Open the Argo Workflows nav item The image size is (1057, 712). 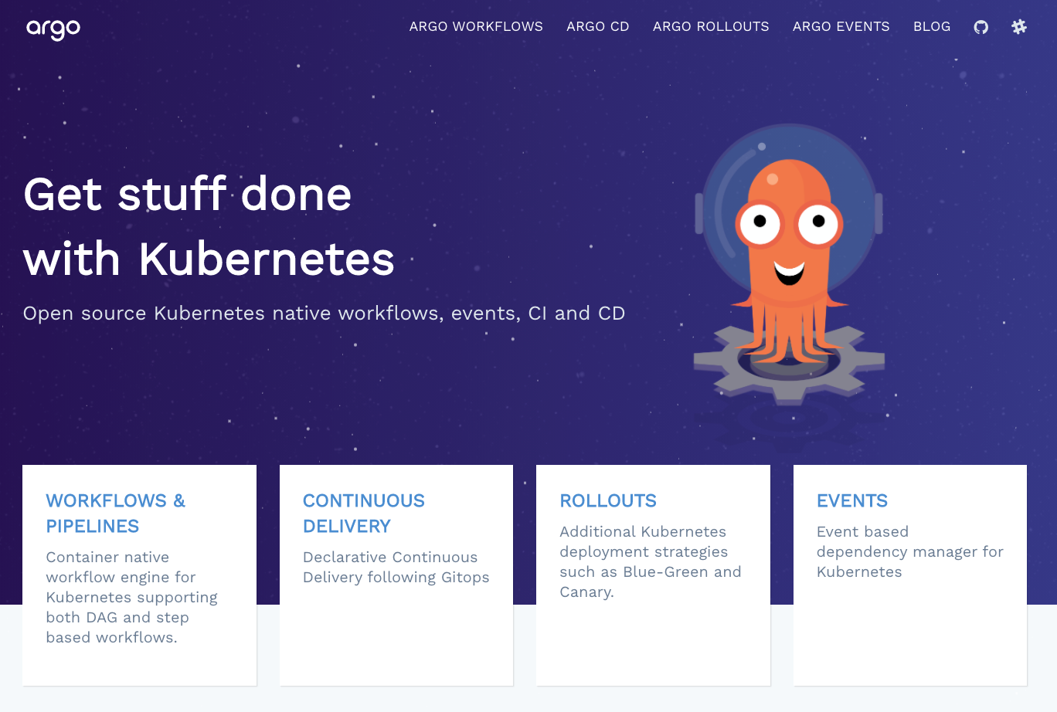click(x=476, y=26)
